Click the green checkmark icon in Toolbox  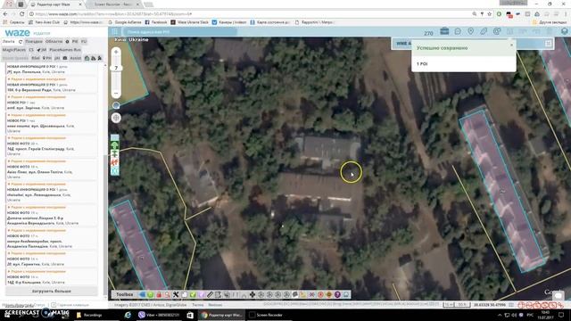pyautogui.click(x=193, y=294)
